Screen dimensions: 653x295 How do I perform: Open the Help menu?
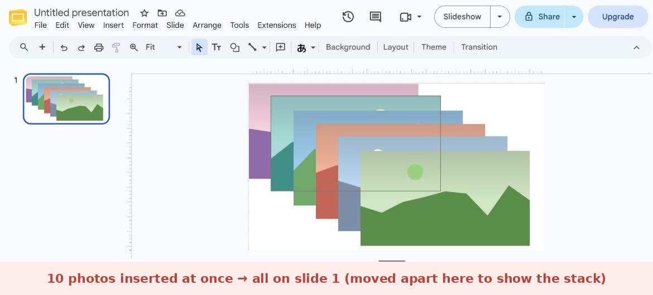313,26
